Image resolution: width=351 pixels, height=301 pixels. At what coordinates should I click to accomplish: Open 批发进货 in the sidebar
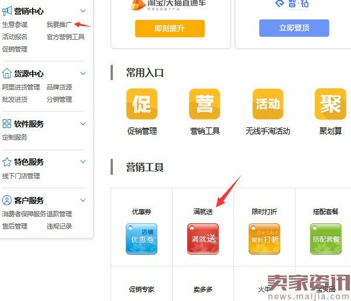tap(15, 99)
